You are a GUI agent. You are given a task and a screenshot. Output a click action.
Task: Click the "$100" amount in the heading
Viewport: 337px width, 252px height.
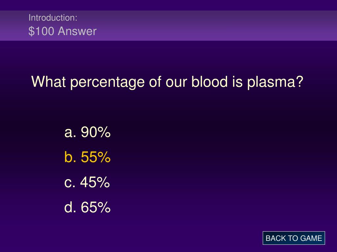[x=41, y=31]
